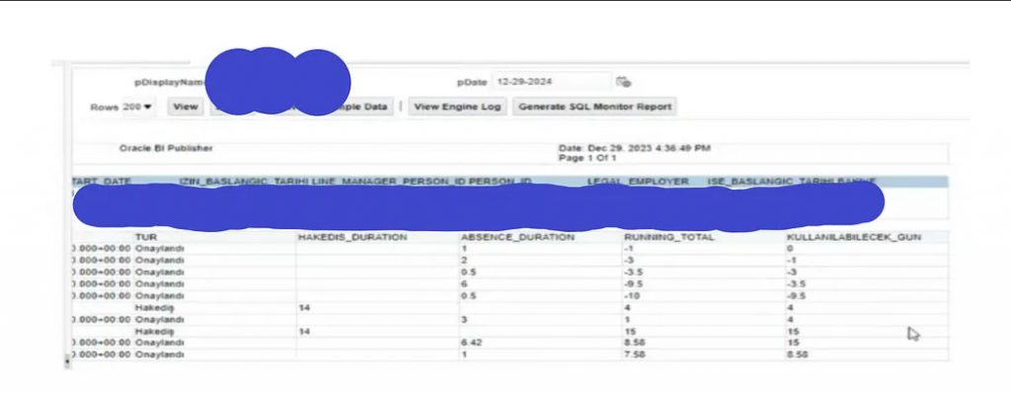Open the Rows 200 dropdown
Image resolution: width=1011 pixels, height=393 pixels.
tap(137, 107)
